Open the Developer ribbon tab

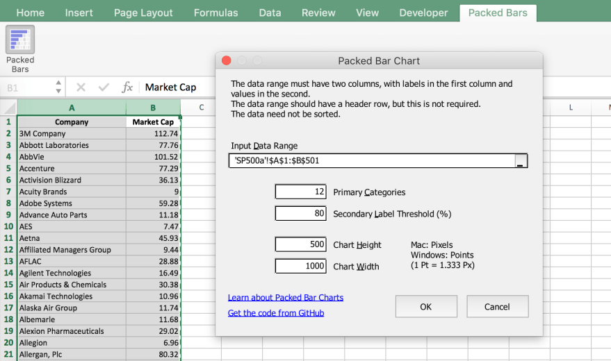coord(423,12)
